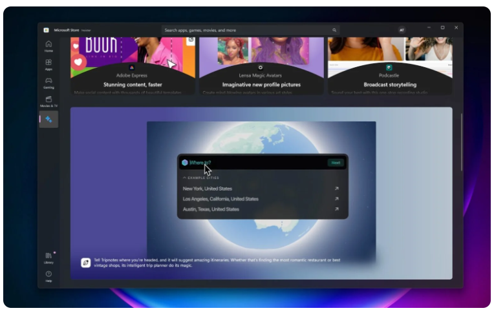Open arrow next to Austin, Texas
494x315 pixels.
pos(336,210)
